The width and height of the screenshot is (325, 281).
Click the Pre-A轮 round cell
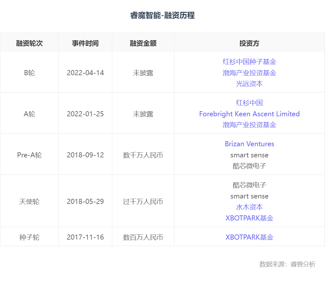(x=29, y=155)
